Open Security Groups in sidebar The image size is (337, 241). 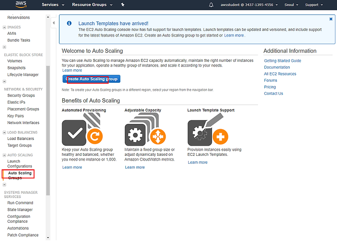point(21,95)
